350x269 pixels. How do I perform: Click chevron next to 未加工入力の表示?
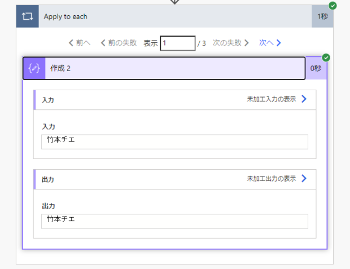click(304, 99)
